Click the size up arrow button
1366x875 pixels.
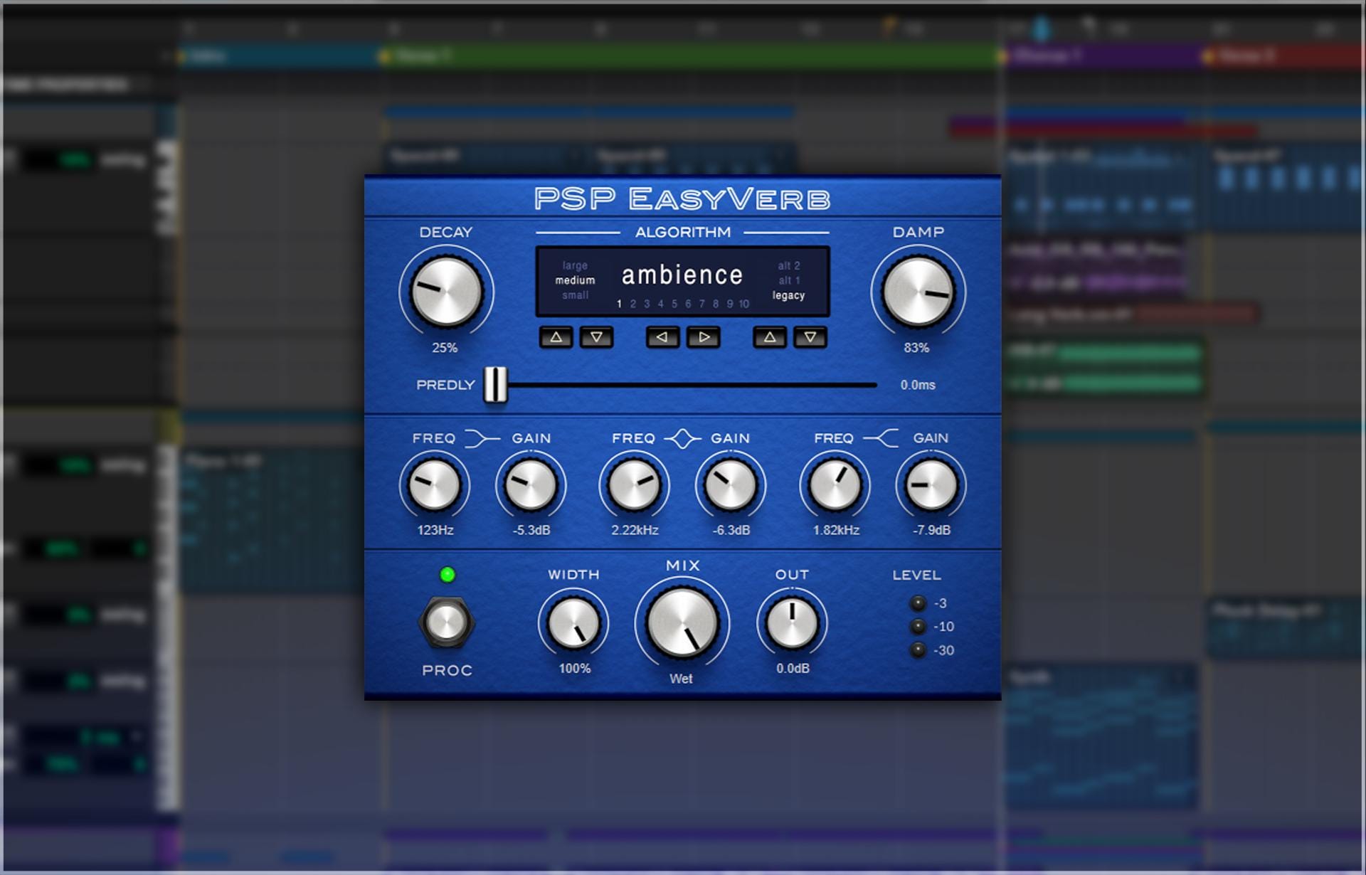coord(556,337)
